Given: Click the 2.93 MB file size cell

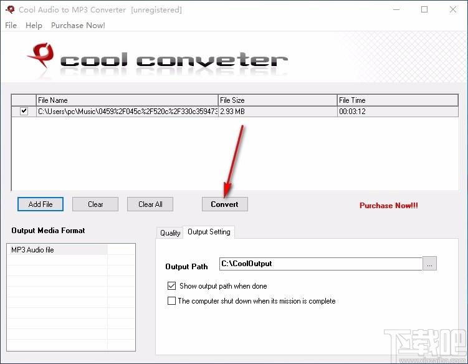Looking at the screenshot, I should pyautogui.click(x=277, y=112).
